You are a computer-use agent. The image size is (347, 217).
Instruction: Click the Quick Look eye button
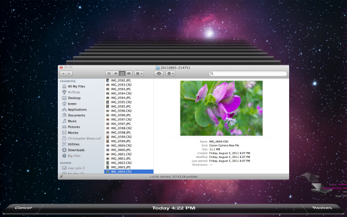pyautogui.click(x=158, y=73)
